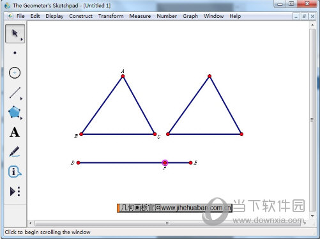Click the horizontal scrollbar thumb
320x239 pixels.
168,223
